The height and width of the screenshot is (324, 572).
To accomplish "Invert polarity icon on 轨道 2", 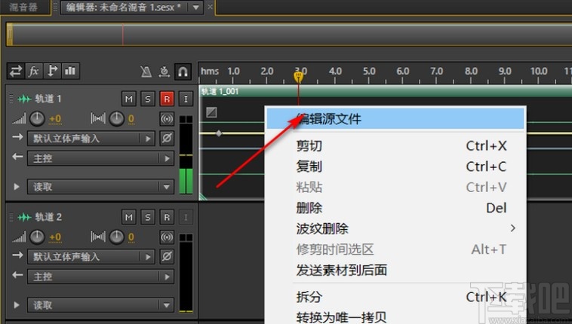I will [x=167, y=257].
